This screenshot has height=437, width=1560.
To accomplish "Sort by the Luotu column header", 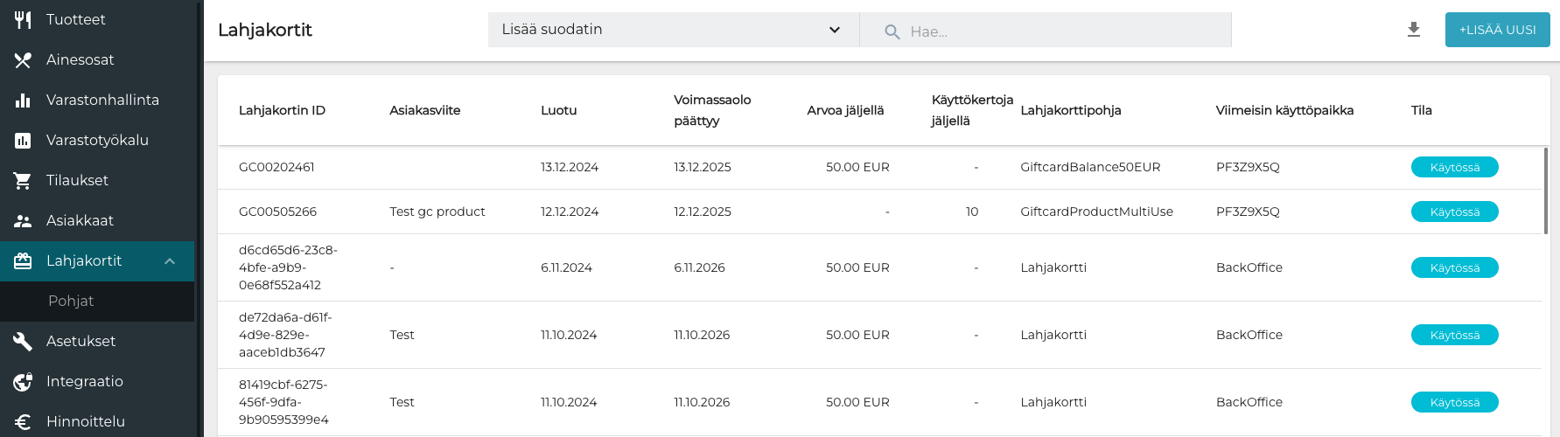I will tap(558, 110).
